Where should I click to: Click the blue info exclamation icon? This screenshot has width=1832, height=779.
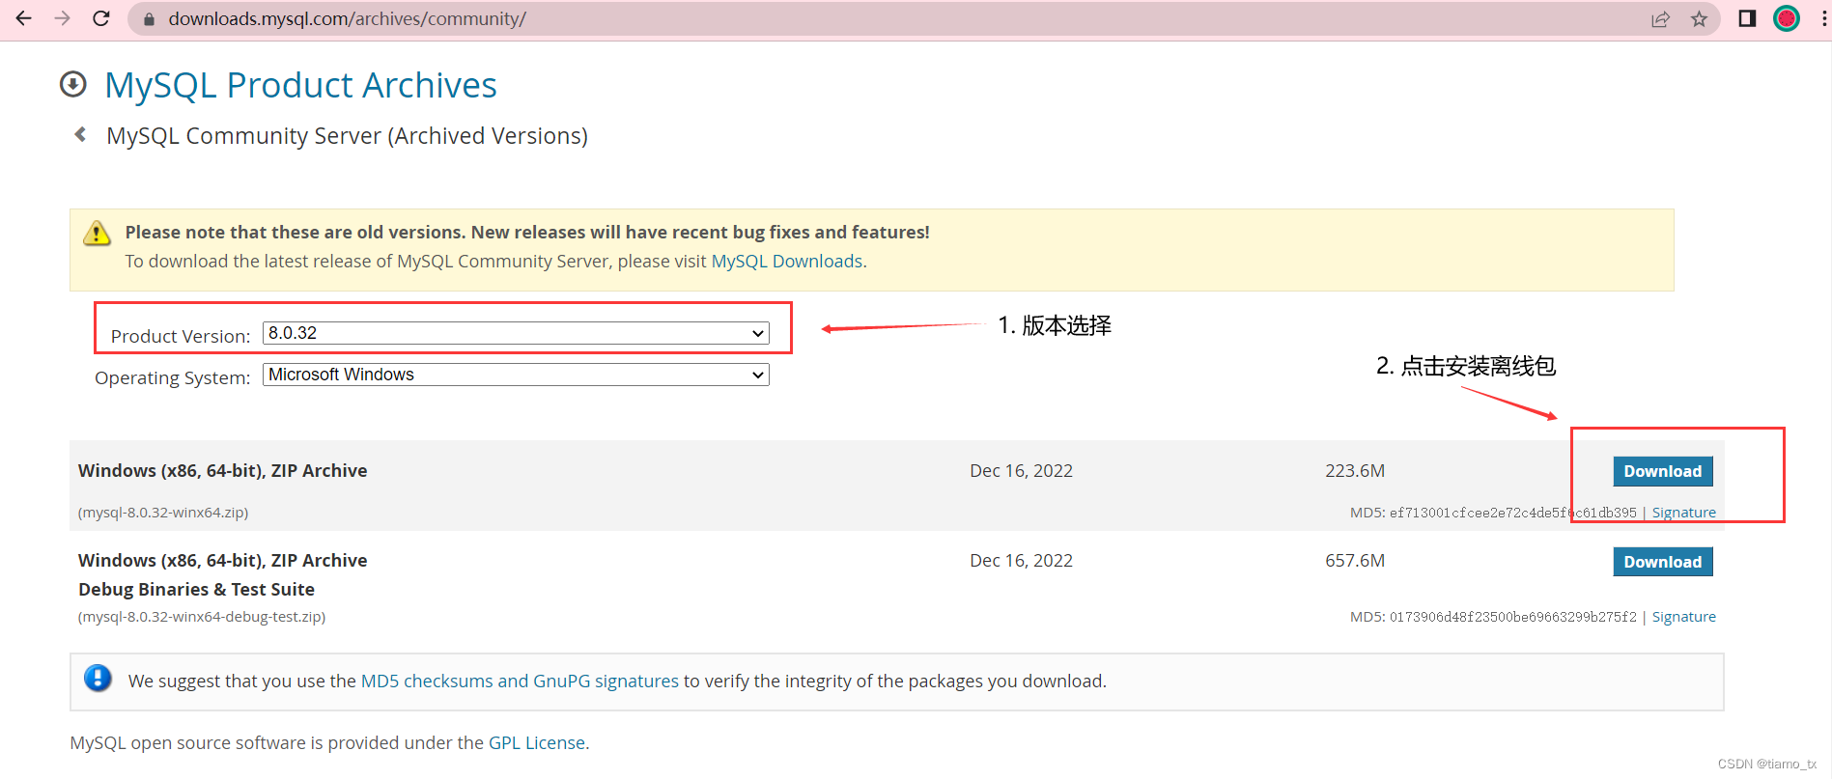(x=98, y=678)
